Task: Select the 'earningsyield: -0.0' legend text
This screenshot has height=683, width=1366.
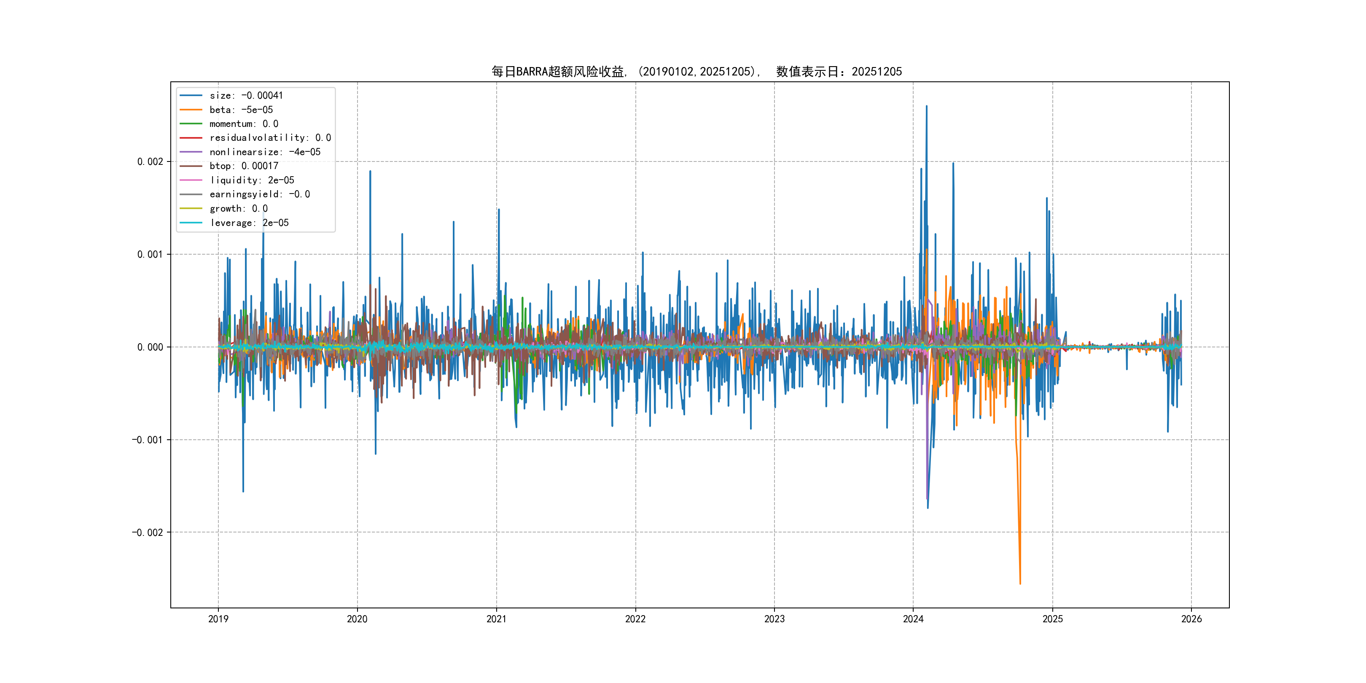Action: point(259,195)
